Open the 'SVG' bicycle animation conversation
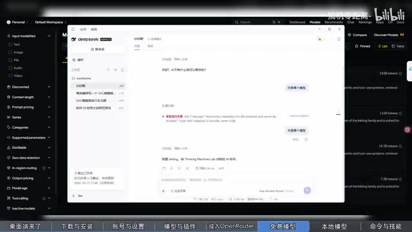Viewport: 412px width, 232px height. [x=97, y=101]
